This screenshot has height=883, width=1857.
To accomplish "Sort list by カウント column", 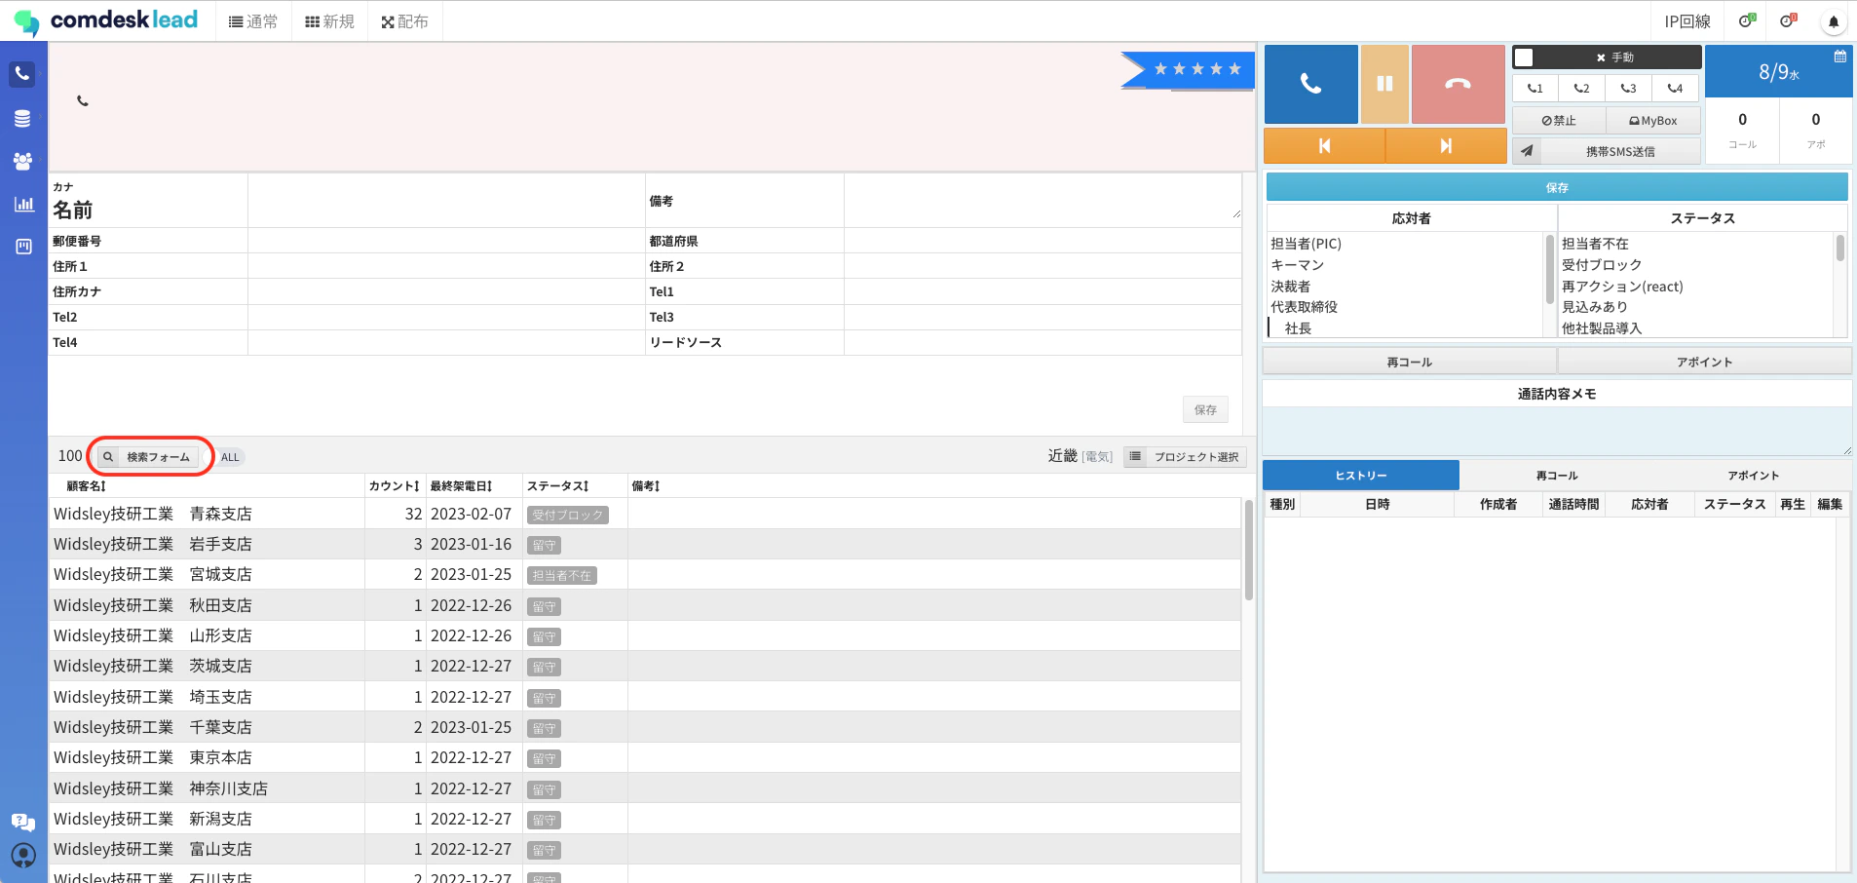I will pyautogui.click(x=395, y=485).
